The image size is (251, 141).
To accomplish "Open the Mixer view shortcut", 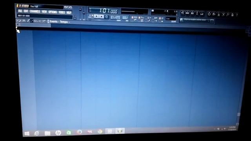I will click(202, 14).
